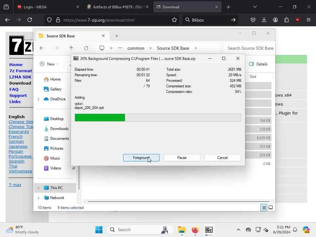The width and height of the screenshot is (316, 237).
Task: Click the horizontal scrollbar in Explorer
Action: [179, 201]
